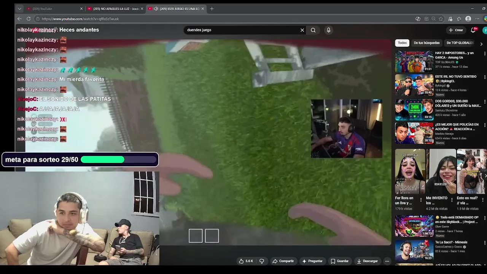
Task: Dislike the video
Action: [262, 261]
